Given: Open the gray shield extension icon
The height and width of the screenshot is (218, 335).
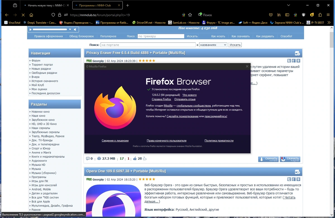Looking at the screenshot, I should click(304, 15).
